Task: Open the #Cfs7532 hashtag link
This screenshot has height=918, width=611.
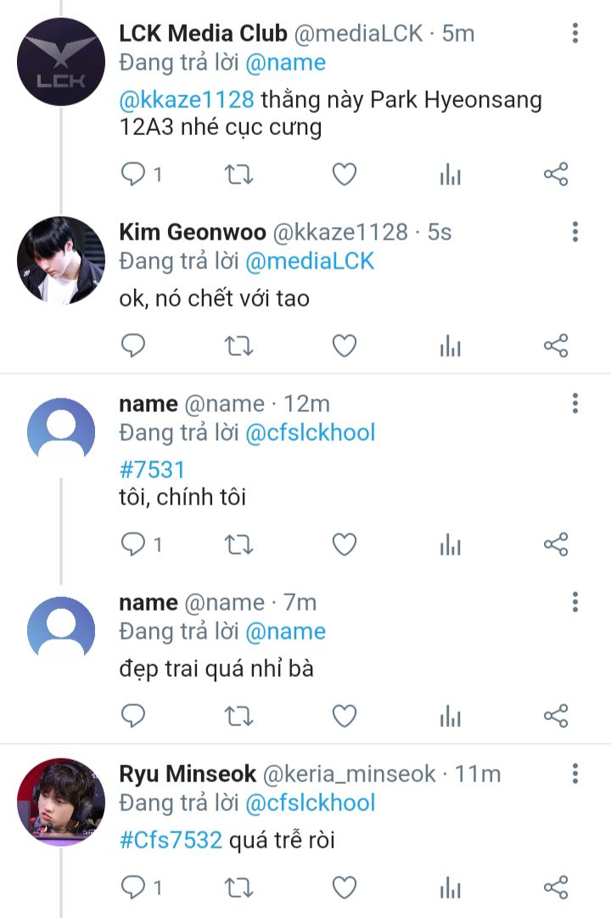Action: coord(171,841)
